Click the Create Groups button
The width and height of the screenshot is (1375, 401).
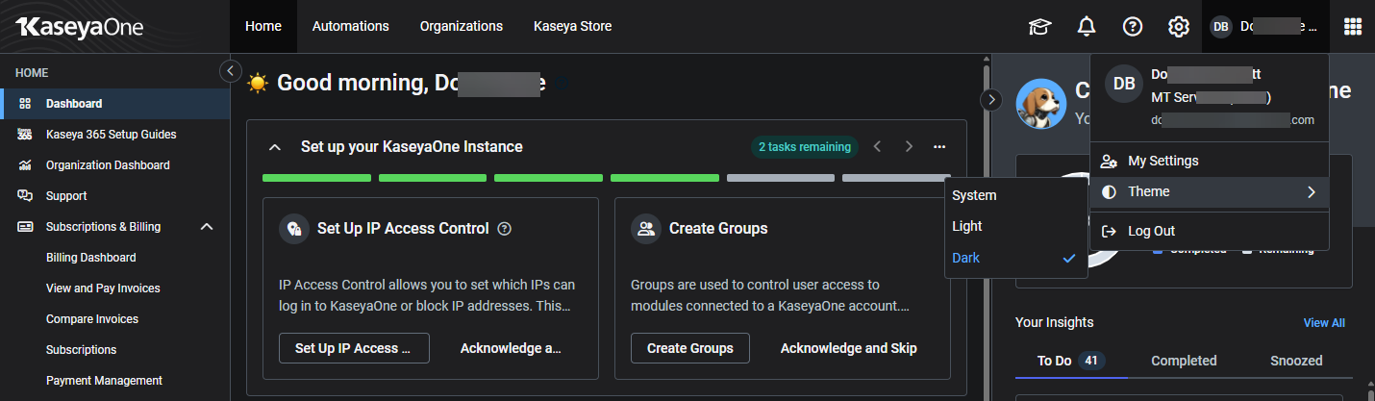point(689,348)
